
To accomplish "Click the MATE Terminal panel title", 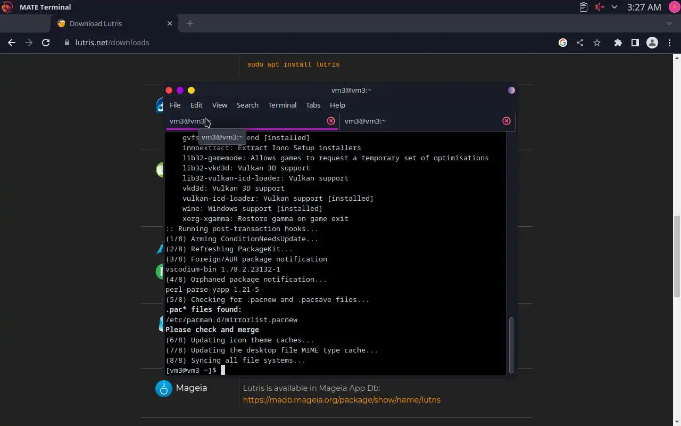I will click(45, 7).
